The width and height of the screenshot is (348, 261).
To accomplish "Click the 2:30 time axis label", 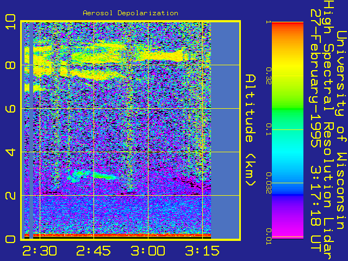I will [40, 251].
